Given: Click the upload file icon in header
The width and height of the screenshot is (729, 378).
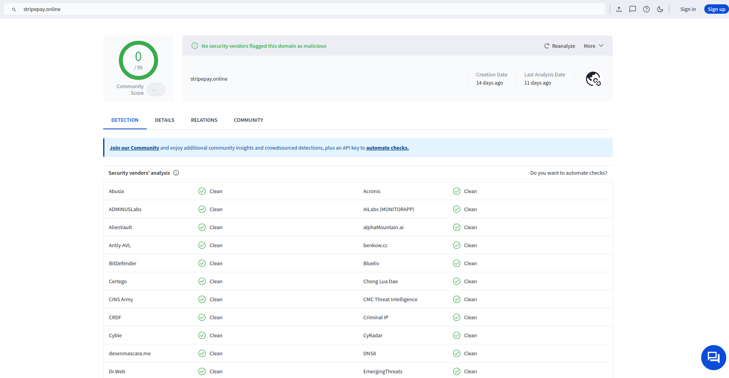Looking at the screenshot, I should (x=619, y=9).
